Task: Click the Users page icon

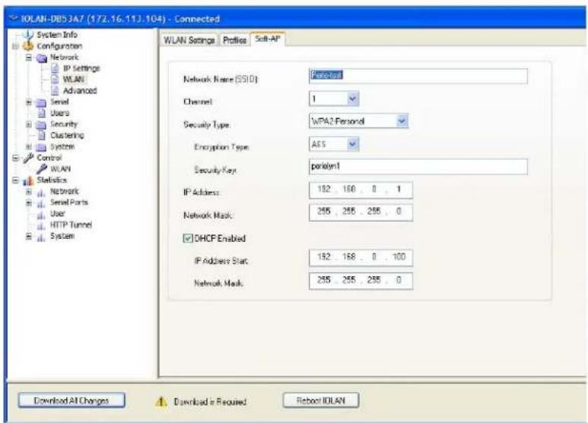Action: coord(42,113)
